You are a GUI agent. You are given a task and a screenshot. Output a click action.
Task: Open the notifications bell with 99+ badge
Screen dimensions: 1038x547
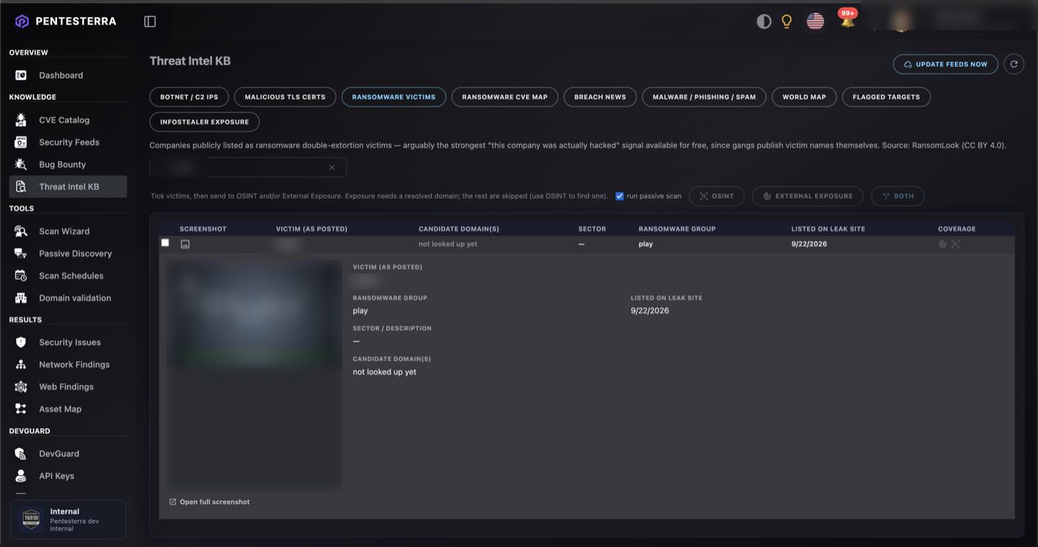[x=847, y=20]
